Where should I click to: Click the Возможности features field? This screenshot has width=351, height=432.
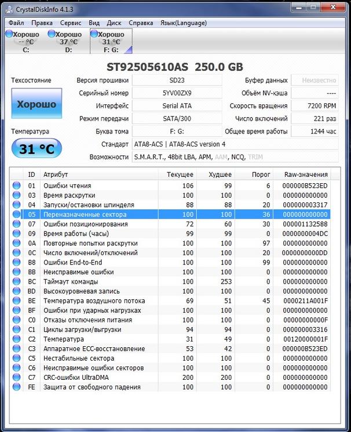click(235, 157)
